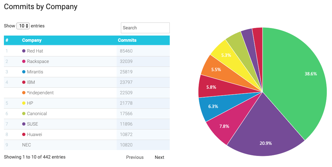Click SUSE's purple legend dot
Screen dimensions: 332x167
(24, 124)
